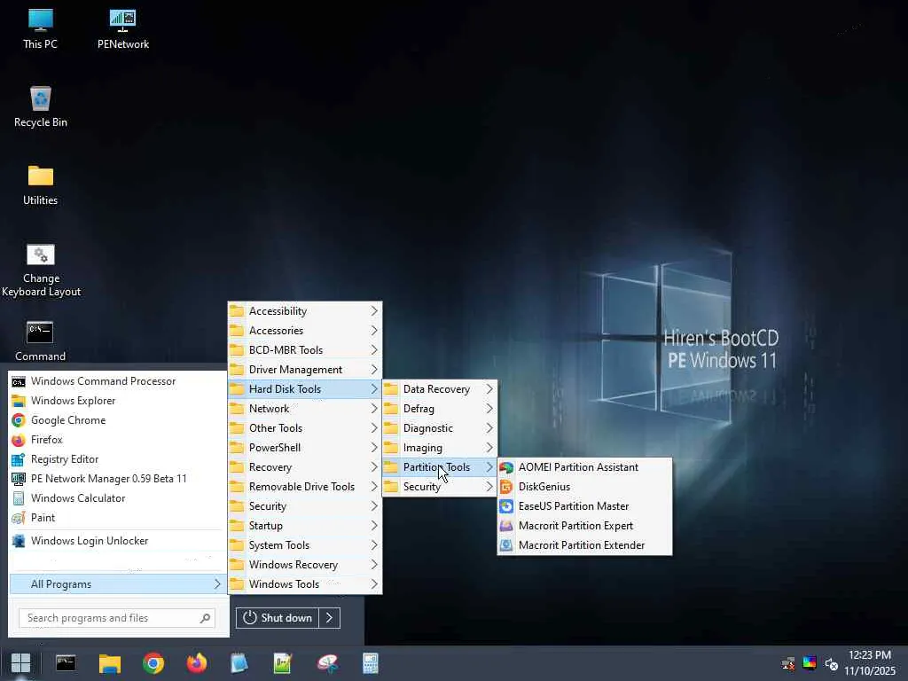Launch Macrorit Partition Extender
The image size is (908, 681).
coord(585,545)
